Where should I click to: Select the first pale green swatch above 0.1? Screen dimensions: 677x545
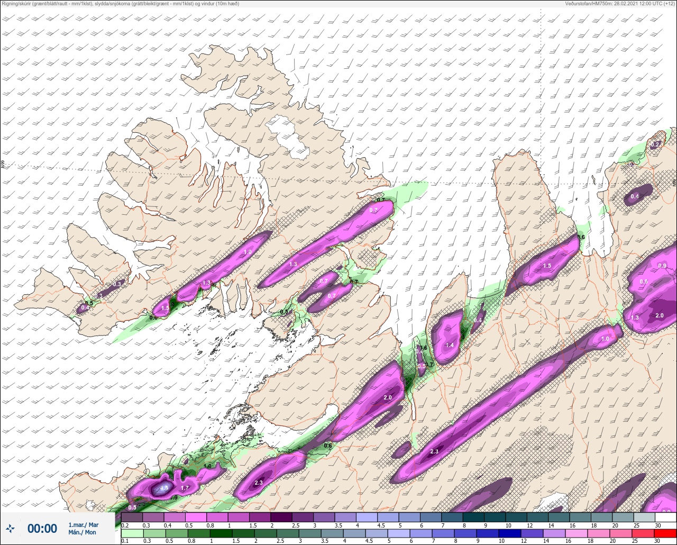point(131,533)
